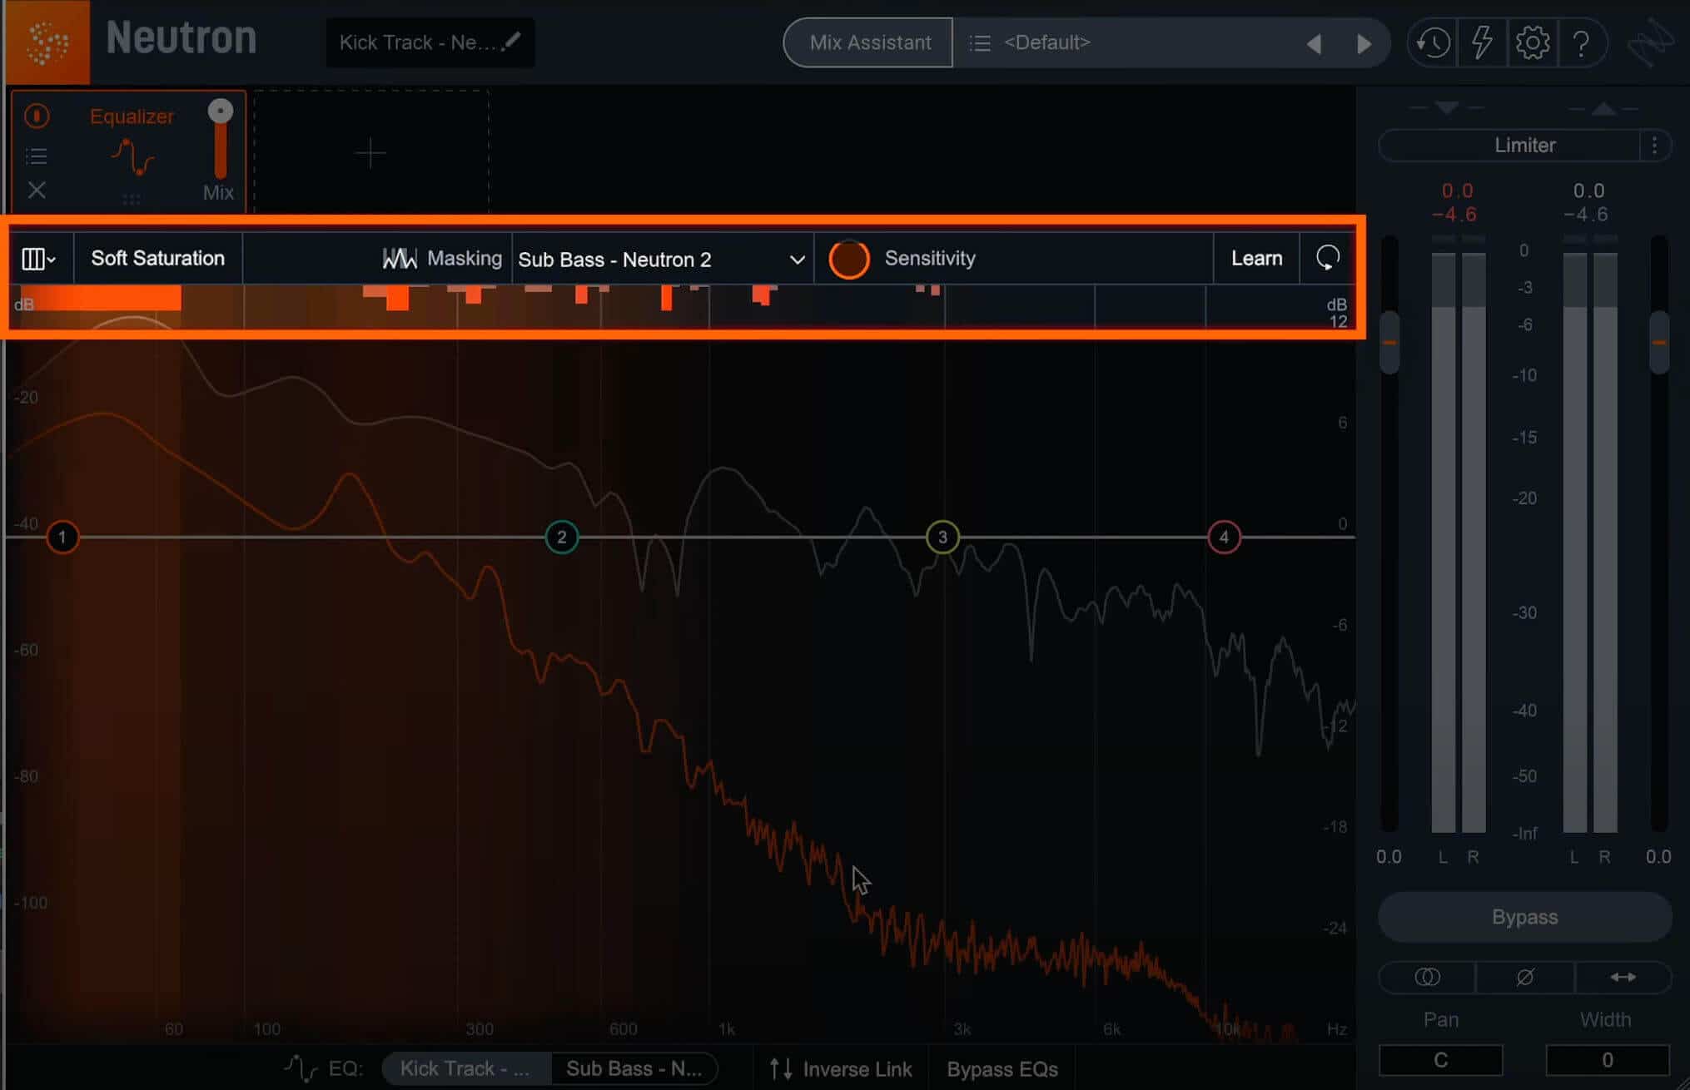Toggle Inverse Link
Image resolution: width=1690 pixels, height=1090 pixels.
coord(841,1069)
